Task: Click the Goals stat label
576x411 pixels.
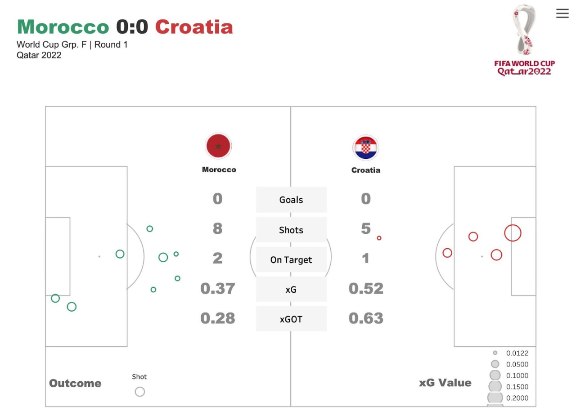Action: pos(291,200)
